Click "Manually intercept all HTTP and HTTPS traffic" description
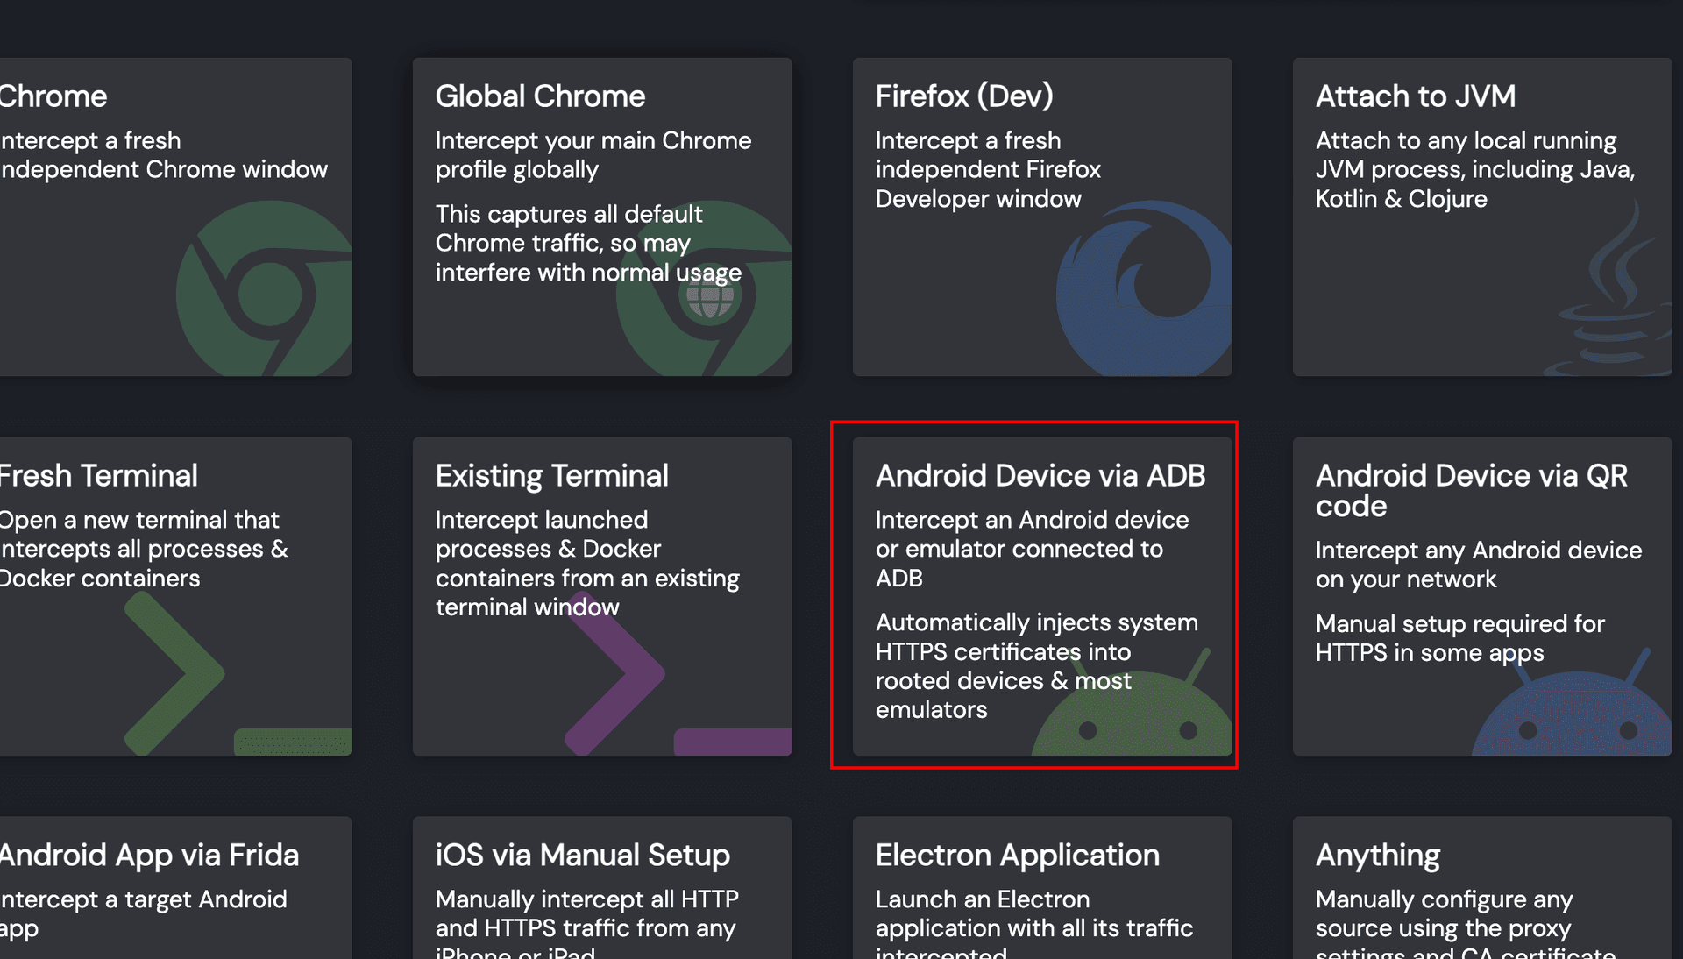Image resolution: width=1683 pixels, height=959 pixels. pyautogui.click(x=587, y=923)
